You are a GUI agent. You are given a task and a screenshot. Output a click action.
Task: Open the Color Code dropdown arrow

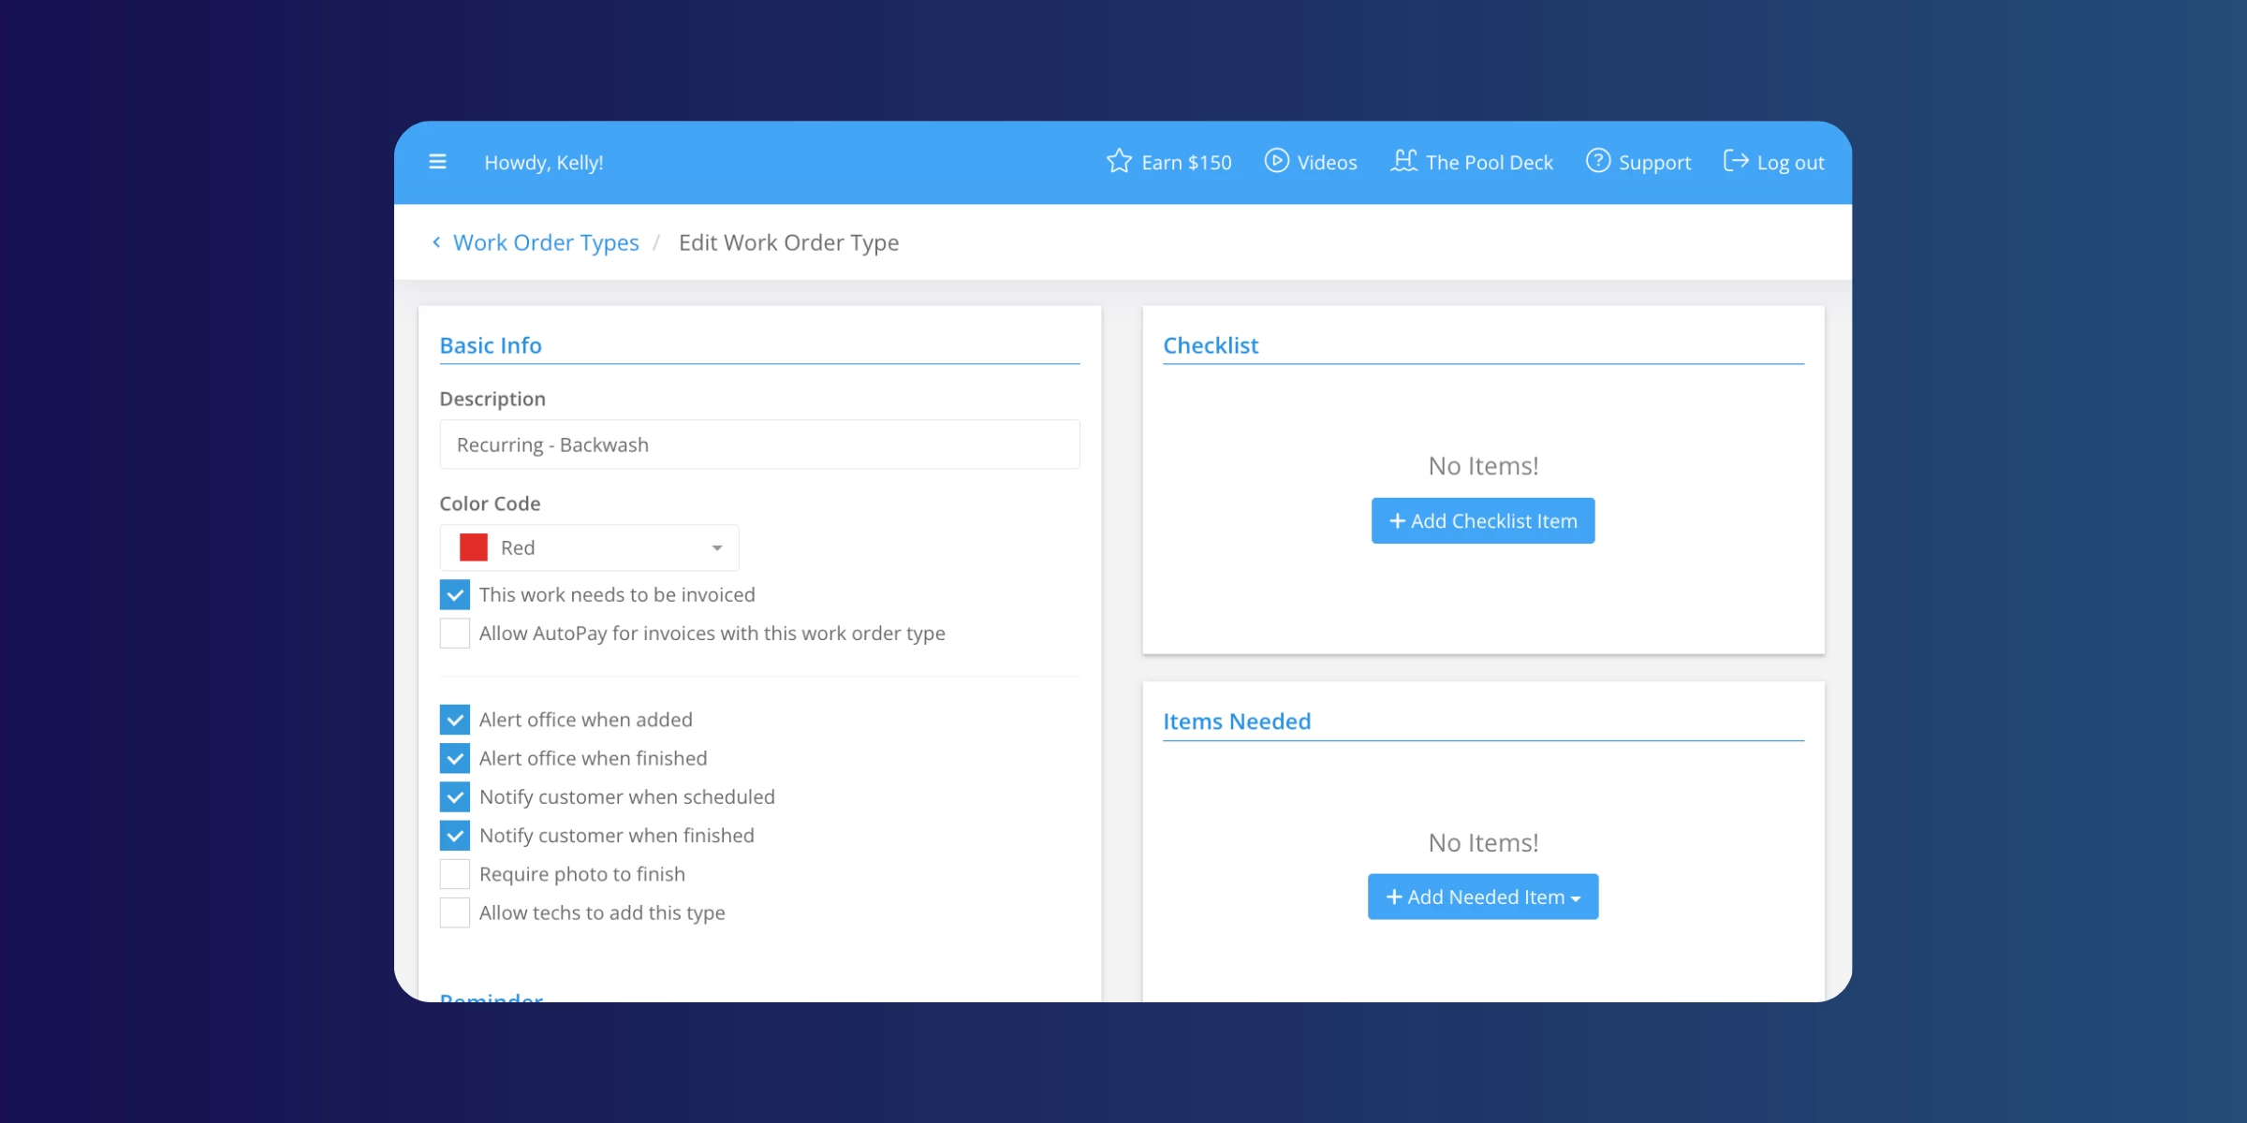click(716, 548)
